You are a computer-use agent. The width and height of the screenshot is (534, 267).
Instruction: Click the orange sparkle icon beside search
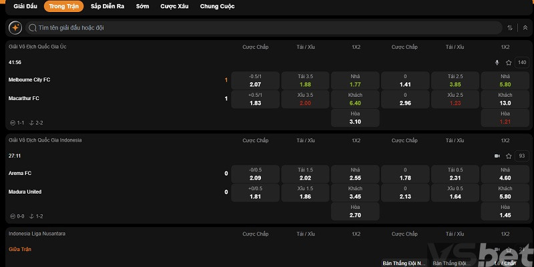click(x=15, y=28)
